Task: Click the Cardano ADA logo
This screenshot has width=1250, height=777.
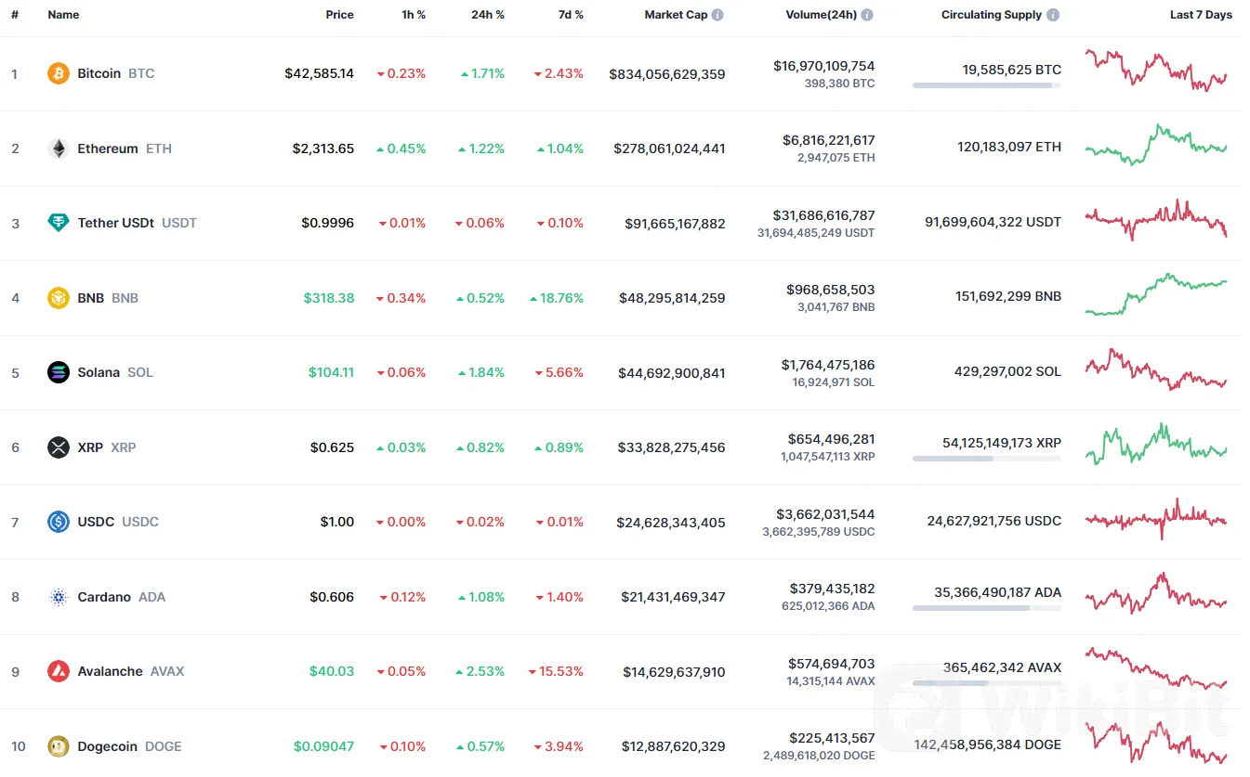Action: coord(58,596)
